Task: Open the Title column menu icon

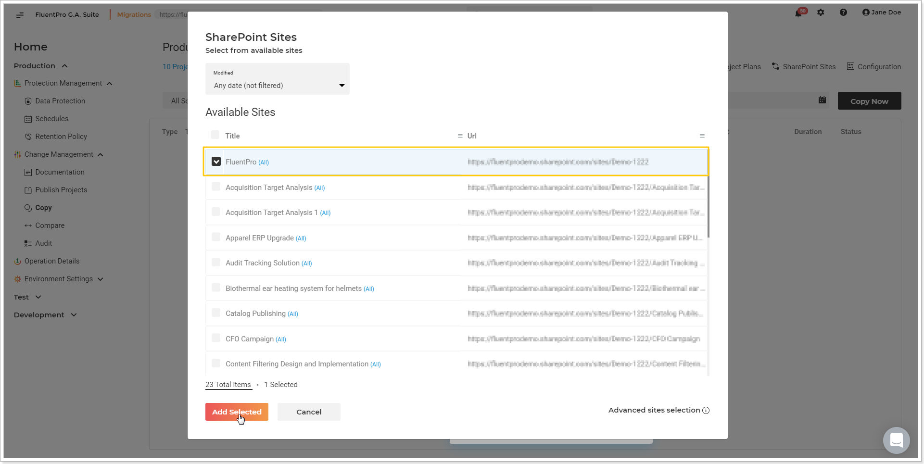Action: click(x=460, y=136)
